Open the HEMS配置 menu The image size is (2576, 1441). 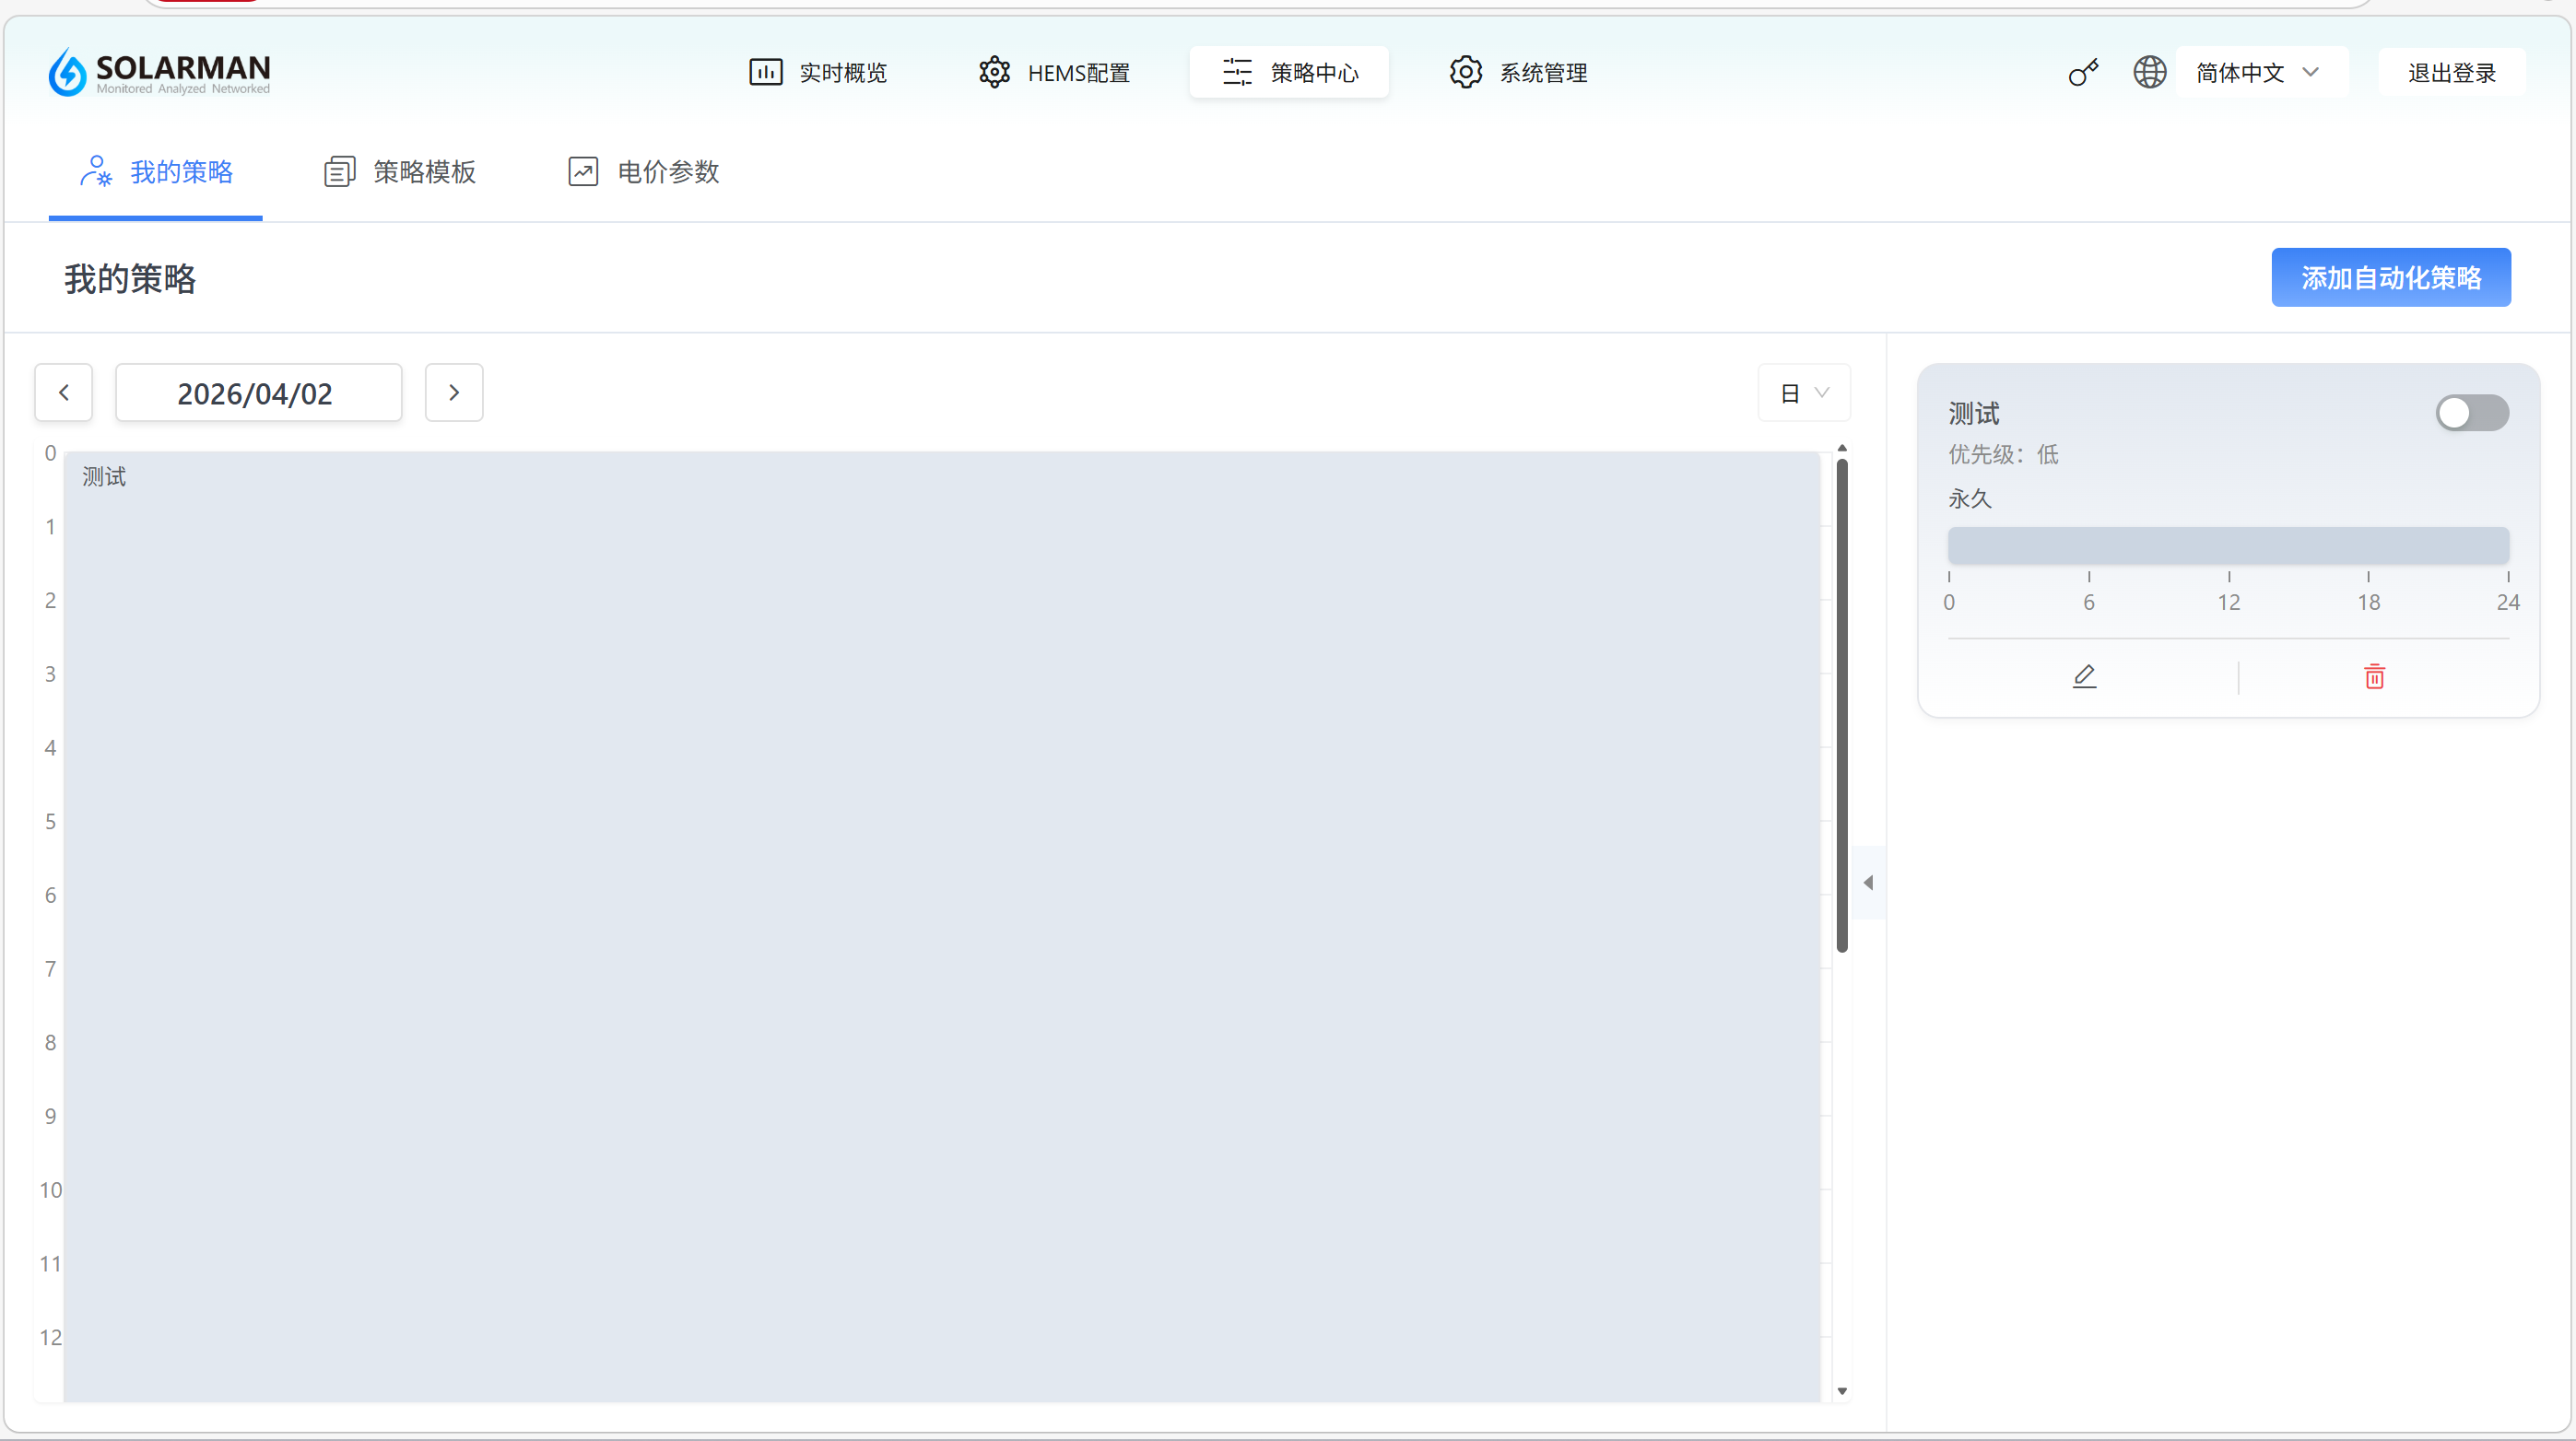pos(1054,73)
